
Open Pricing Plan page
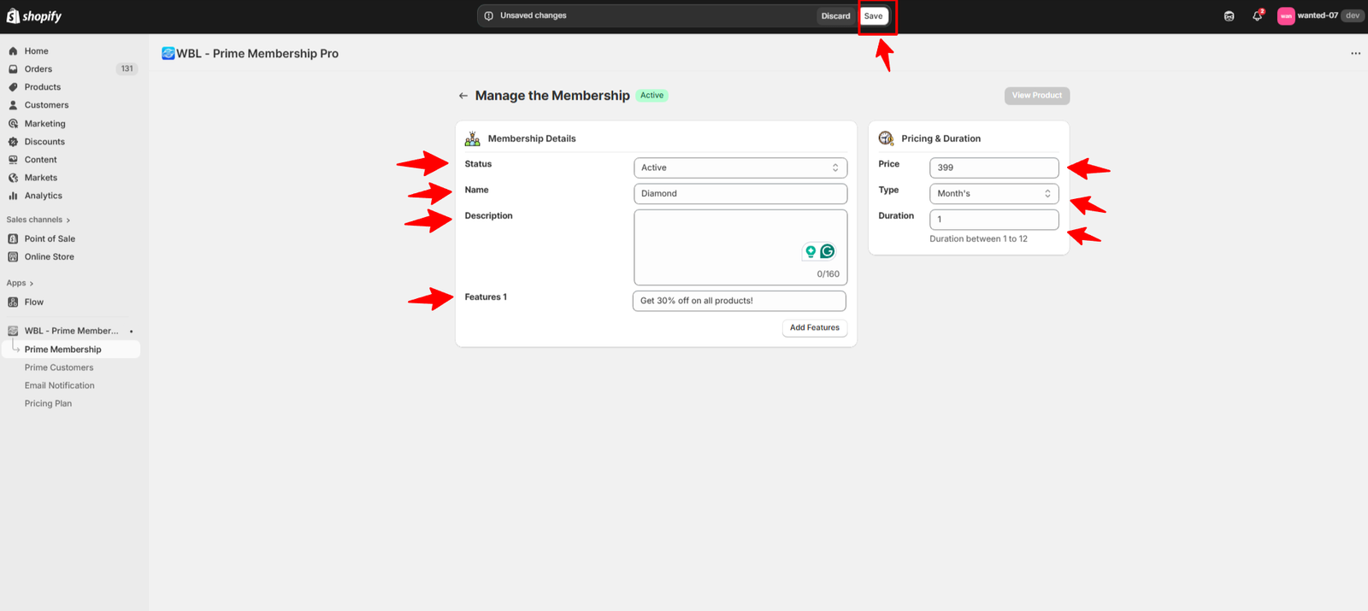[48, 403]
